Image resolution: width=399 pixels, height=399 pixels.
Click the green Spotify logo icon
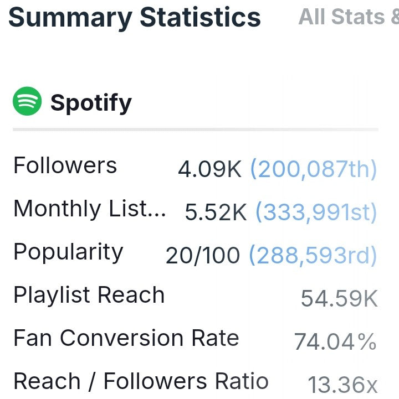[27, 101]
